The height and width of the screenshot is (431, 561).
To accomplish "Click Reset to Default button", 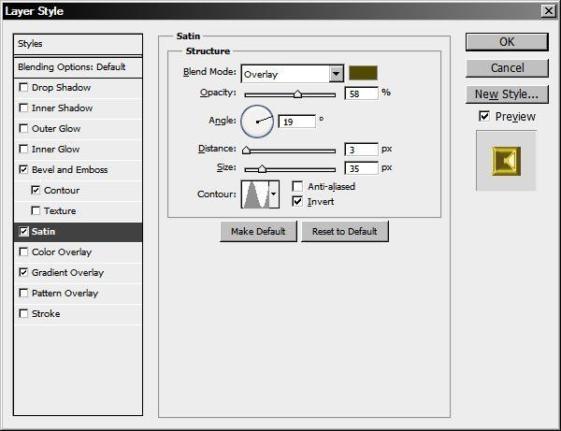I will (344, 232).
